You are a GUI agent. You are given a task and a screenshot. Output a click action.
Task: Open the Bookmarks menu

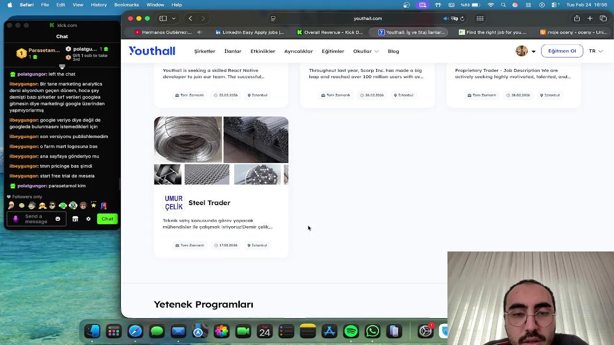[x=127, y=5]
